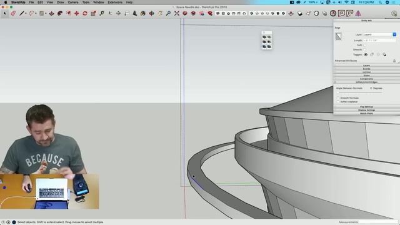Toggle the Soft edge checkbox
The image size is (400, 225).
click(364, 45)
